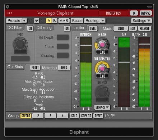Click the OUT/IN level meter
Image resolution: width=158 pixels, height=140 pixels.
[144, 72]
